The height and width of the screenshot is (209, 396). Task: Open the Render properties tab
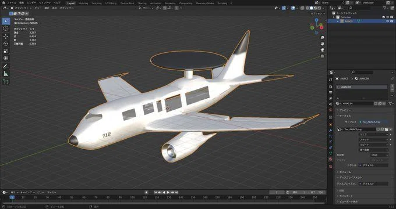click(x=331, y=87)
